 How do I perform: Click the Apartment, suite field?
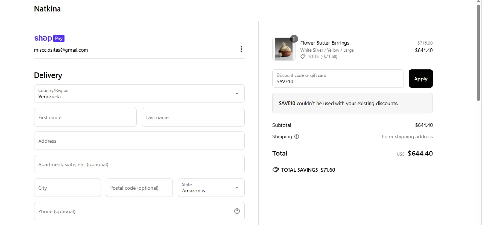[x=139, y=164]
